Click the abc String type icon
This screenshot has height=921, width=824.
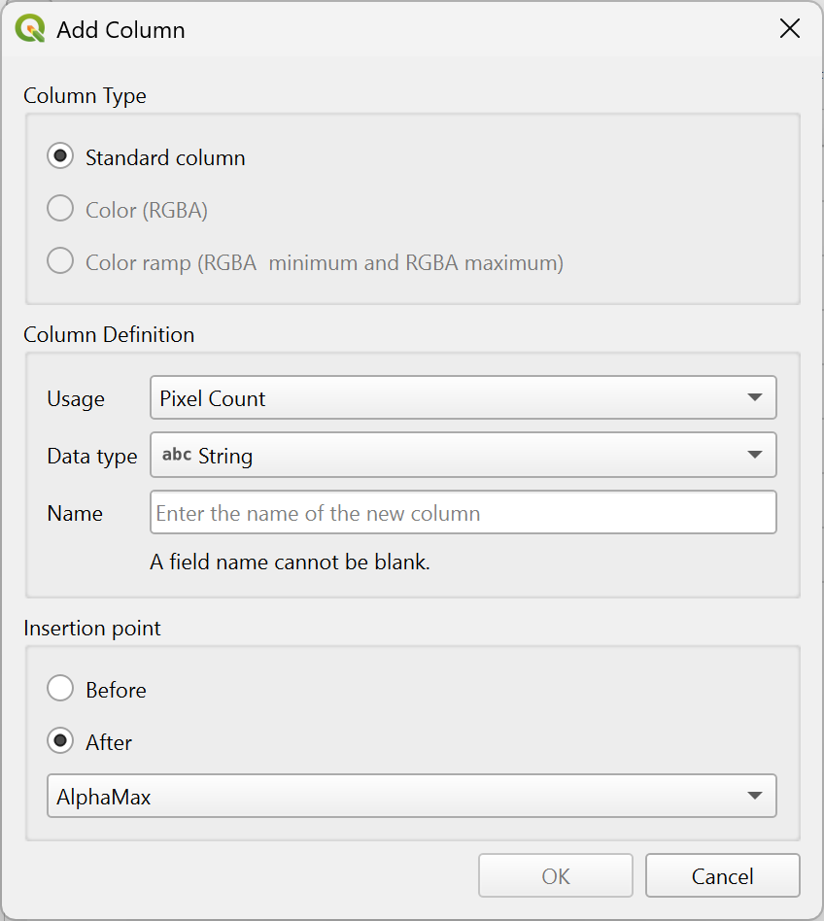pos(177,455)
